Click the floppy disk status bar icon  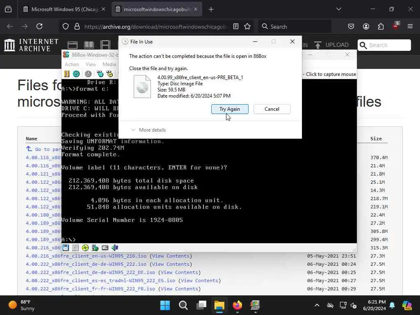(x=66, y=248)
